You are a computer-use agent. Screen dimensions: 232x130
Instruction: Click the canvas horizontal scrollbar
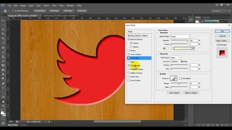(117, 122)
